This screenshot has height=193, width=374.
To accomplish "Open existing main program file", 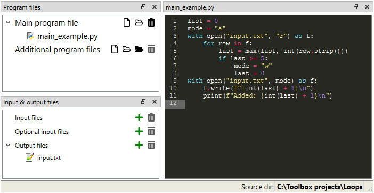I will (x=139, y=23).
